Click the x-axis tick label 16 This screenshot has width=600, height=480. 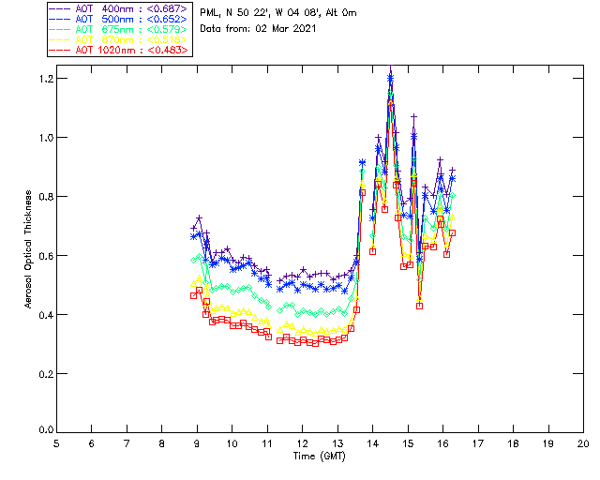pos(443,444)
